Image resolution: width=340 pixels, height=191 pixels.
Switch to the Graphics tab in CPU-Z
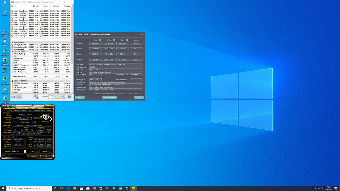click(37, 110)
